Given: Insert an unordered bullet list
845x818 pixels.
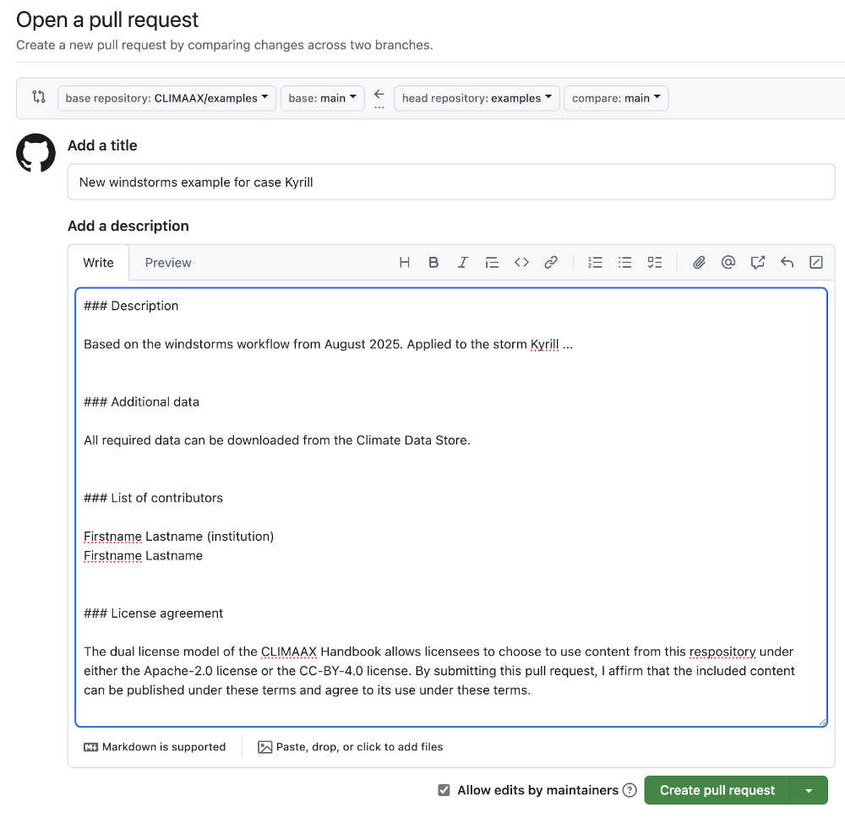Looking at the screenshot, I should coord(625,263).
